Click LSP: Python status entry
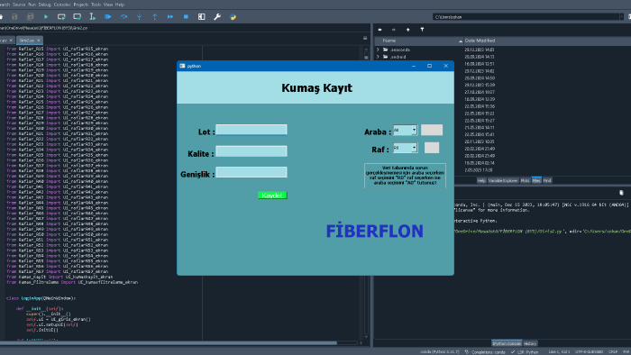The image size is (631, 355). (525, 351)
